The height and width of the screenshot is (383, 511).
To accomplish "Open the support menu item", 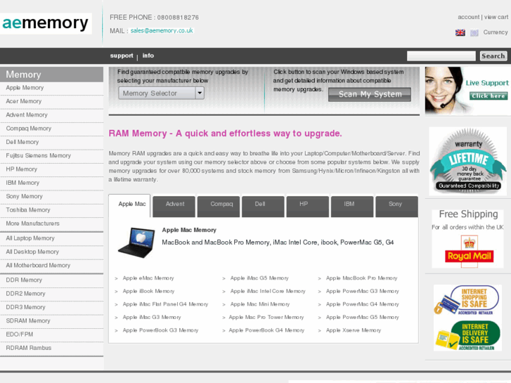I will [x=122, y=56].
